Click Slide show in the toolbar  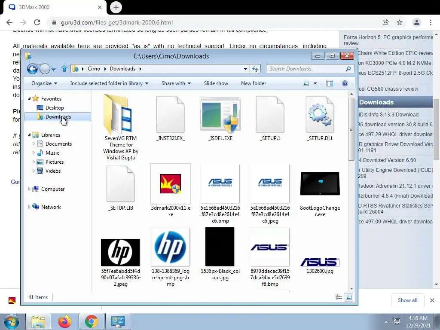pos(216,83)
